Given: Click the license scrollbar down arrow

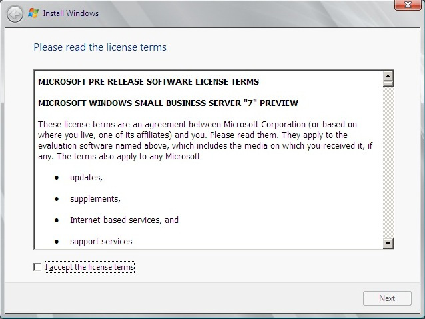Looking at the screenshot, I should pyautogui.click(x=388, y=243).
